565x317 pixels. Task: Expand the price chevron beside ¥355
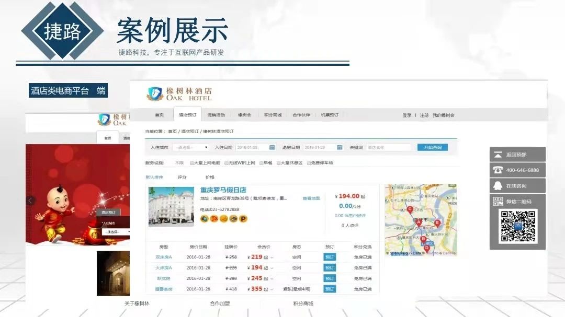(272, 288)
